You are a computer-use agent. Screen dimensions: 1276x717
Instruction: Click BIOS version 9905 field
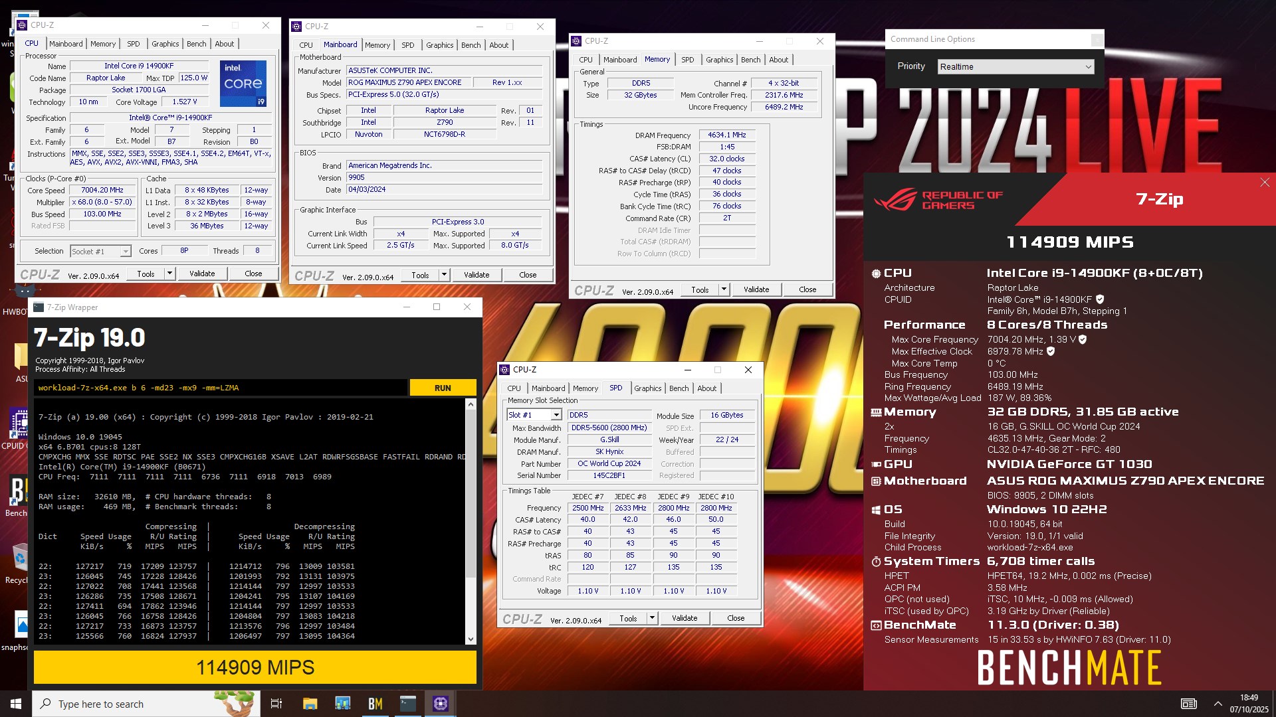point(445,177)
